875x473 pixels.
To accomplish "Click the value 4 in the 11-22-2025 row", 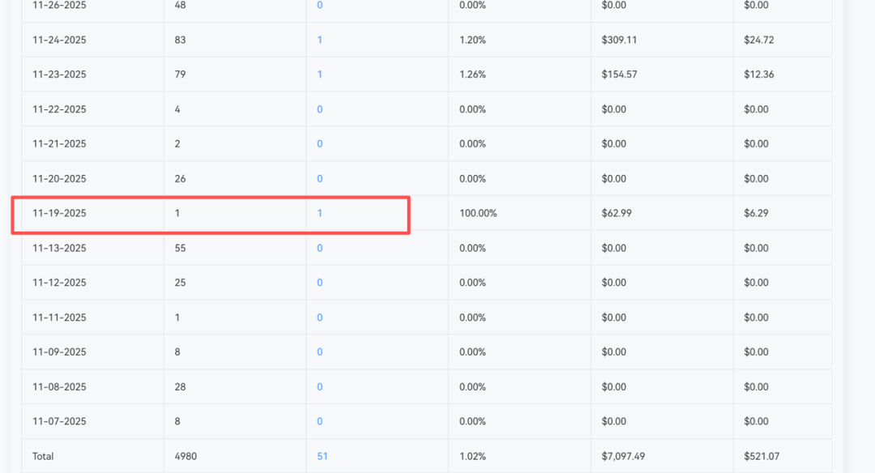I will pyautogui.click(x=177, y=109).
